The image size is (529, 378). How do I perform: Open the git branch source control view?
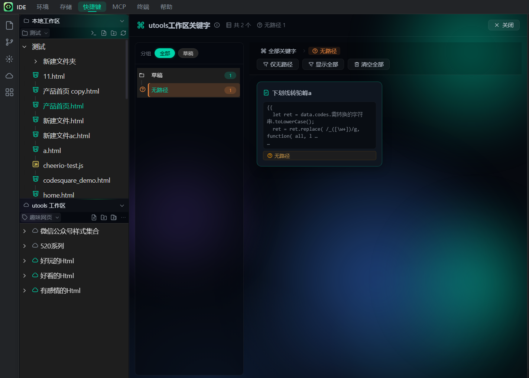pyautogui.click(x=9, y=42)
